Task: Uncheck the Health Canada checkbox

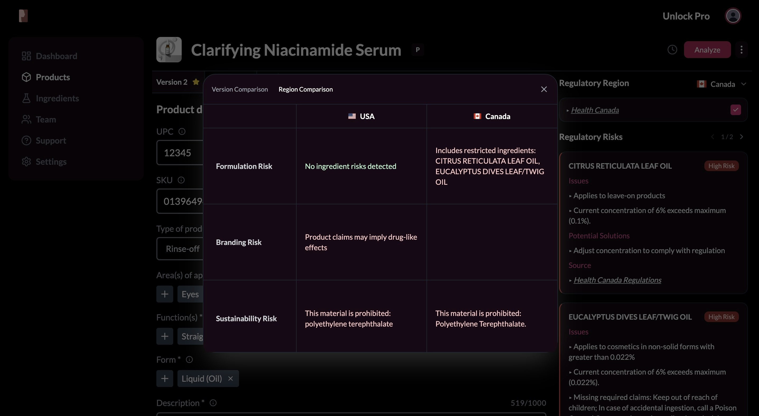Action: point(736,110)
